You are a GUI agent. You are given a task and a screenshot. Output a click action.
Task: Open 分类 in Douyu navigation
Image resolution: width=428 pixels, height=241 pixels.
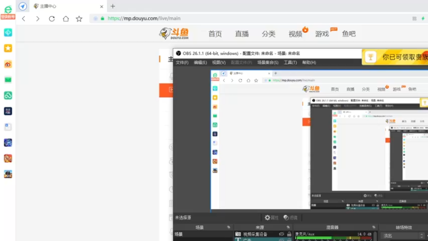[269, 34]
